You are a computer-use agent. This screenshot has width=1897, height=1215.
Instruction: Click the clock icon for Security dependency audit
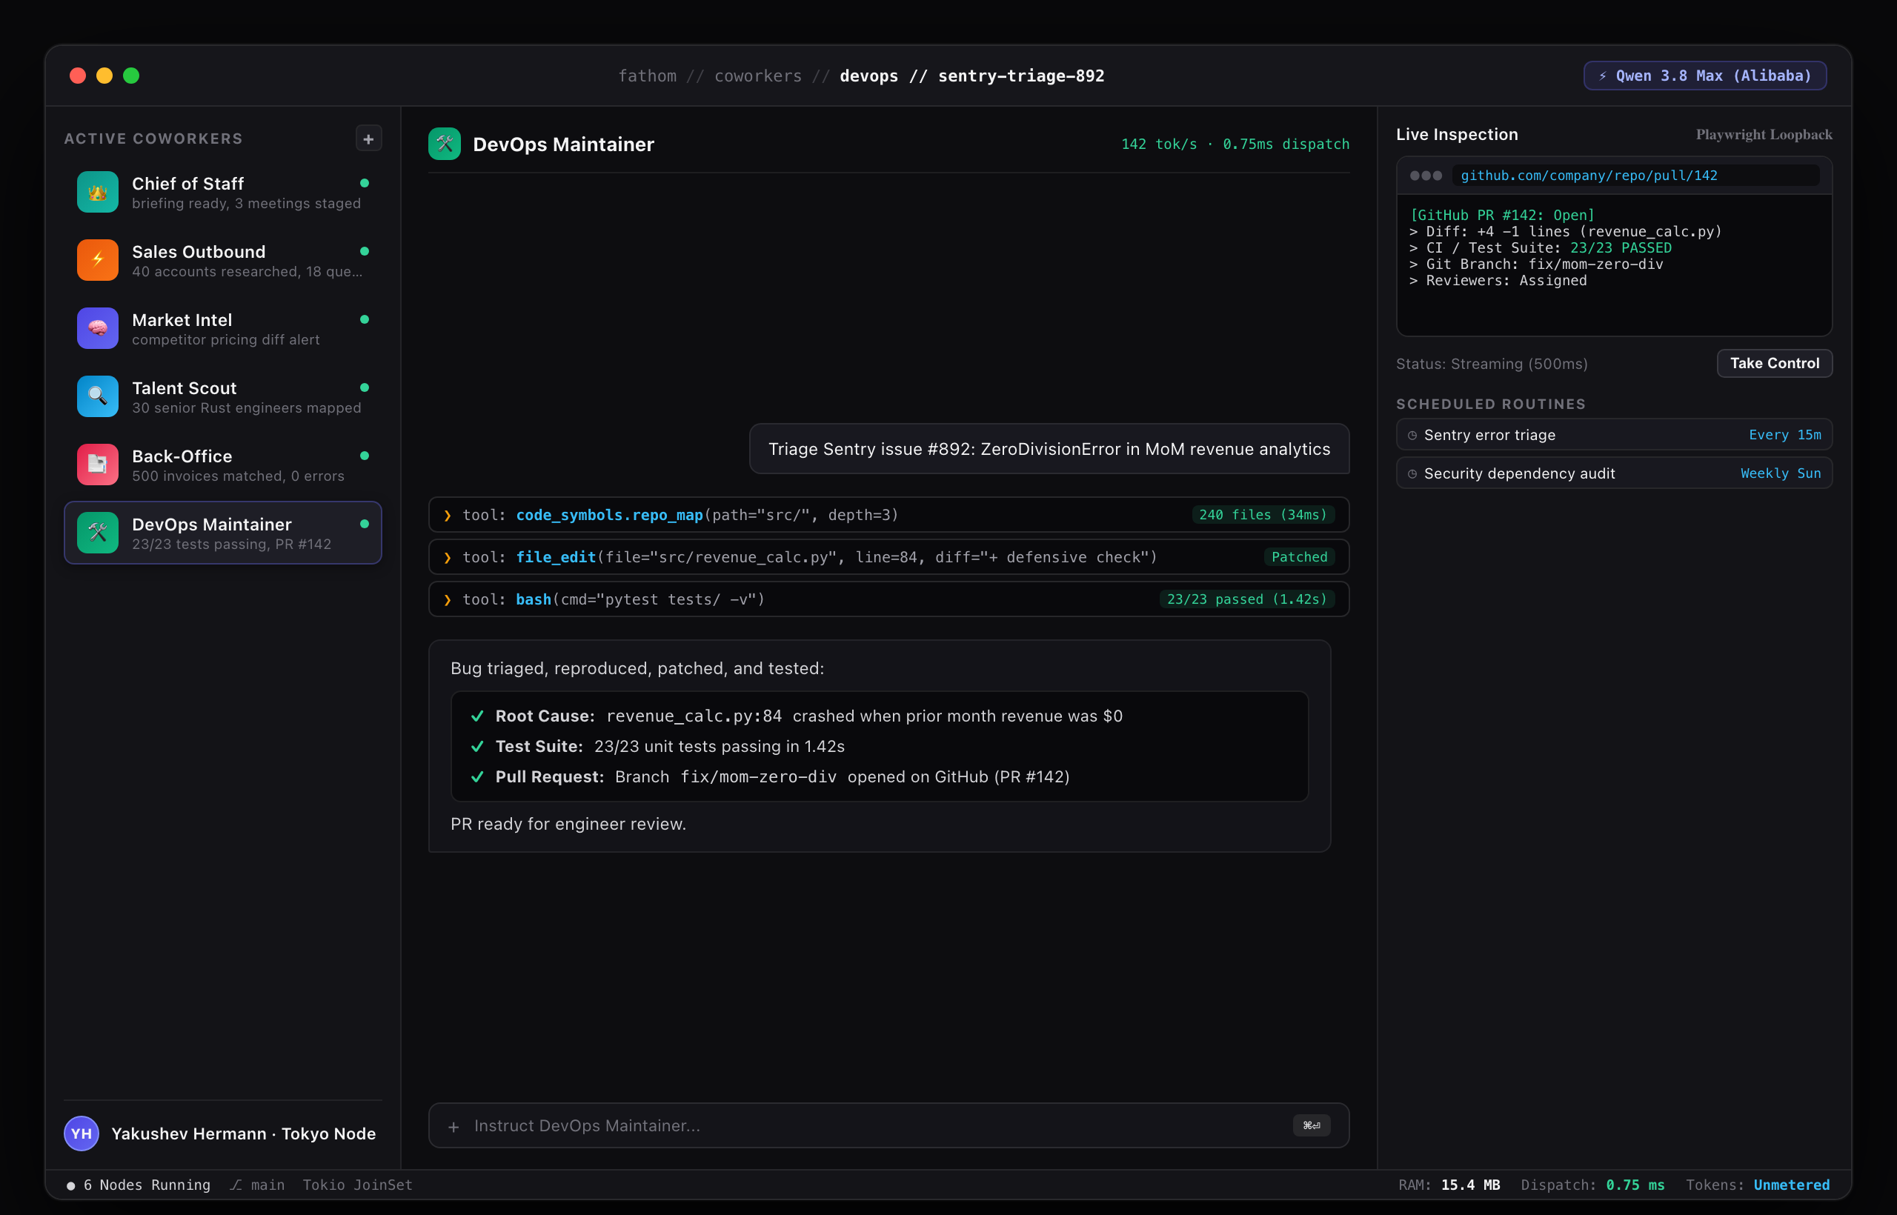tap(1412, 473)
